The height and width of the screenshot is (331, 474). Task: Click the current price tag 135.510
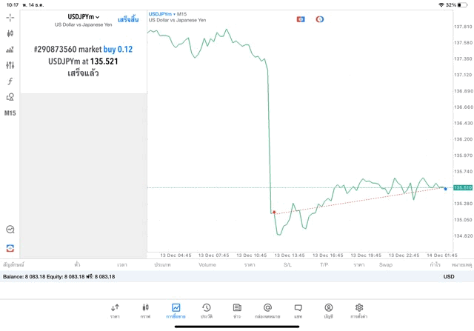pyautogui.click(x=463, y=188)
